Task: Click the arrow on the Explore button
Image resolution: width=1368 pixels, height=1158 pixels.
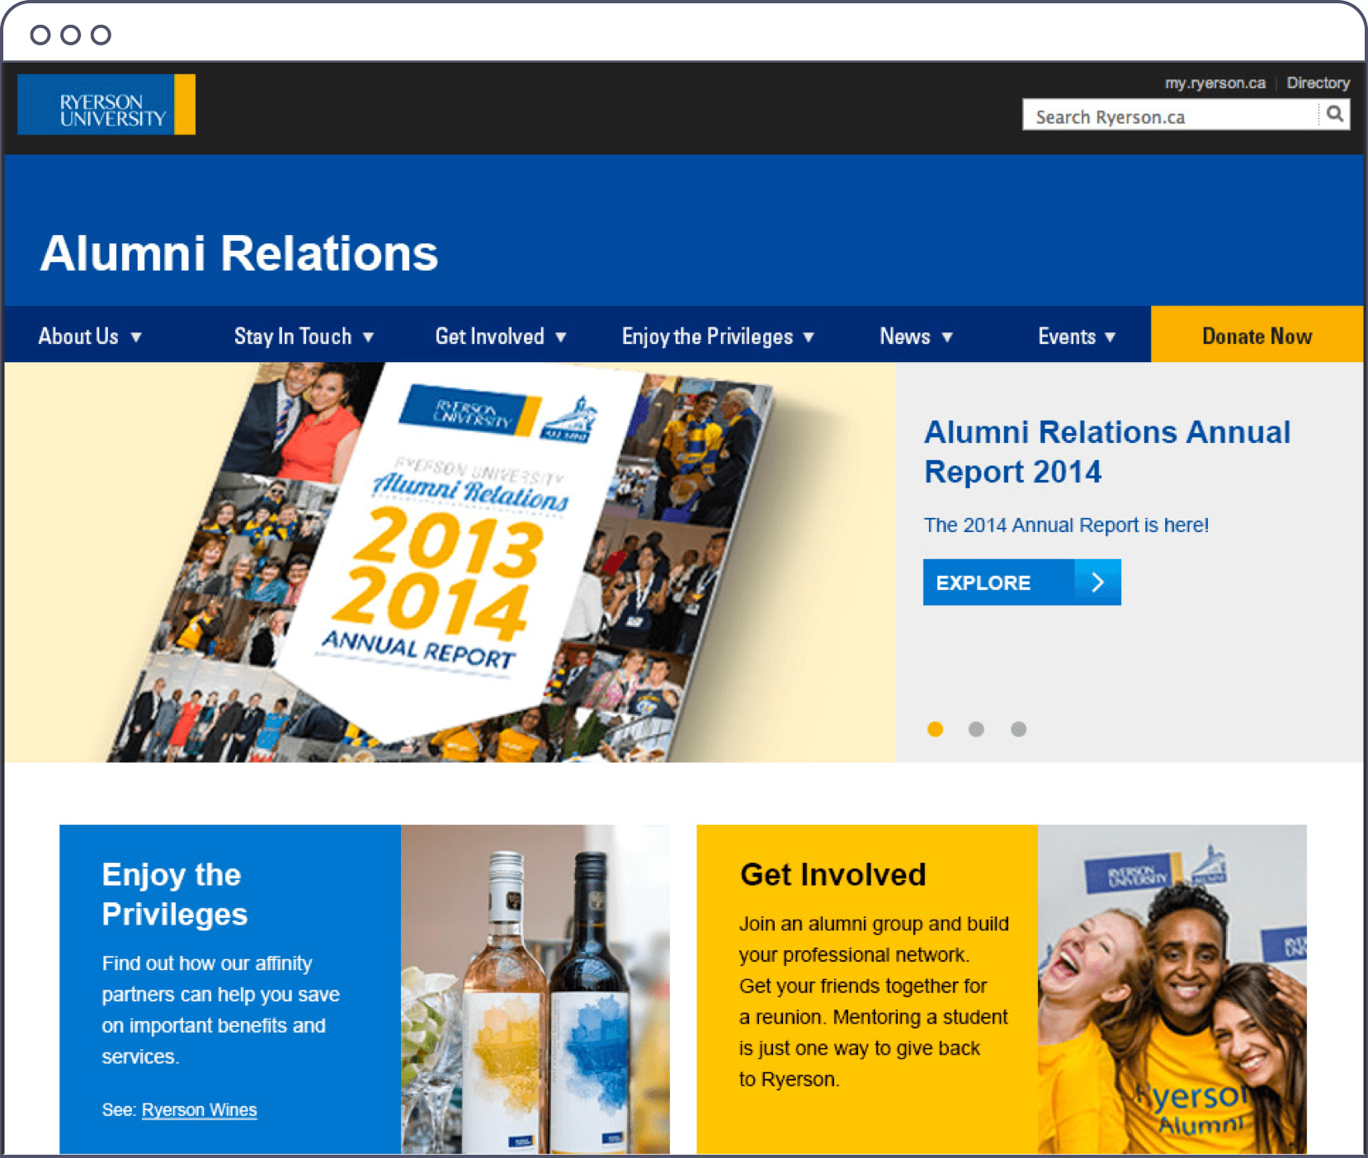Action: coord(1097,582)
